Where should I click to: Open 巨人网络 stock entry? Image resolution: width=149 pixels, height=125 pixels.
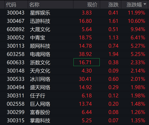click(40, 104)
